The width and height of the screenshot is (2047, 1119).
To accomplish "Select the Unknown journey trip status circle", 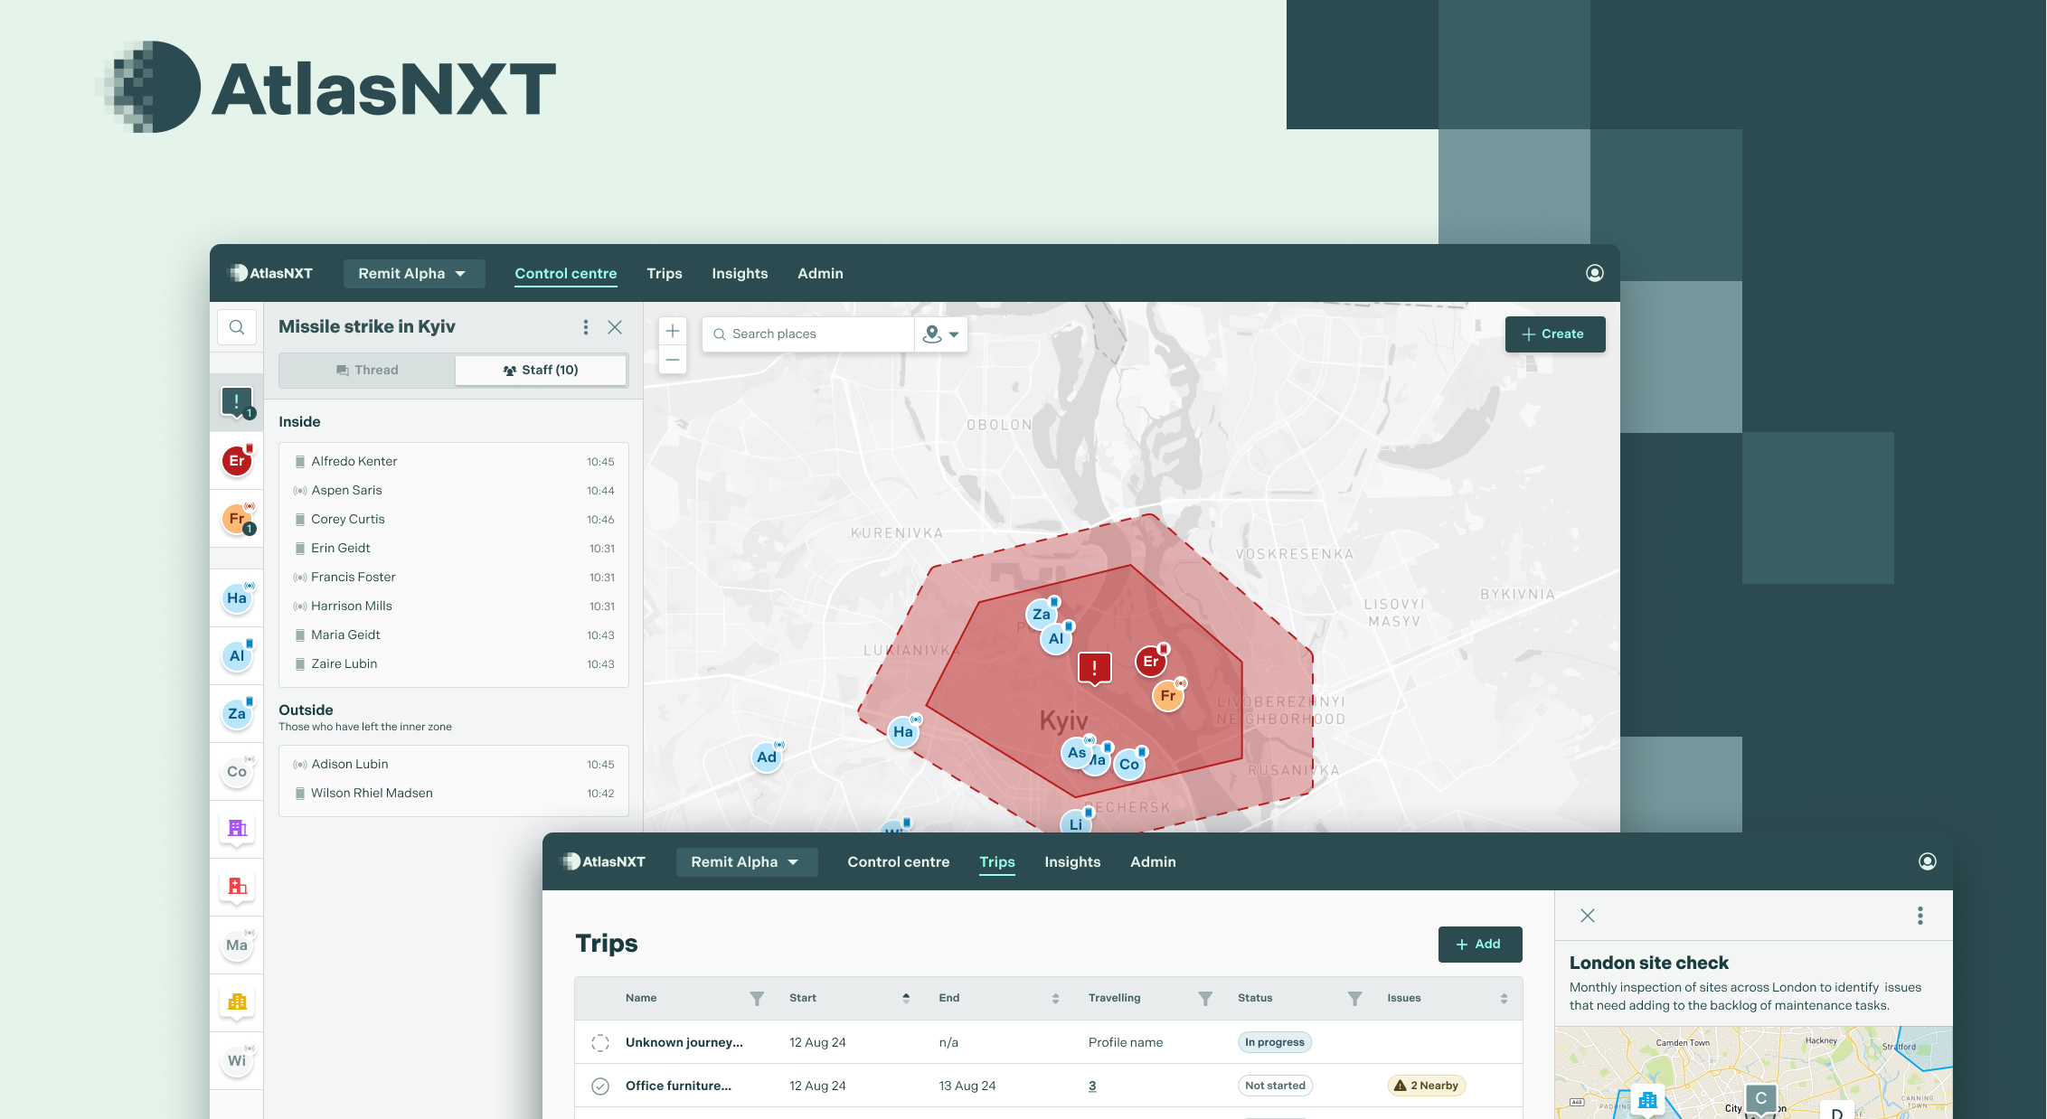I will [600, 1042].
